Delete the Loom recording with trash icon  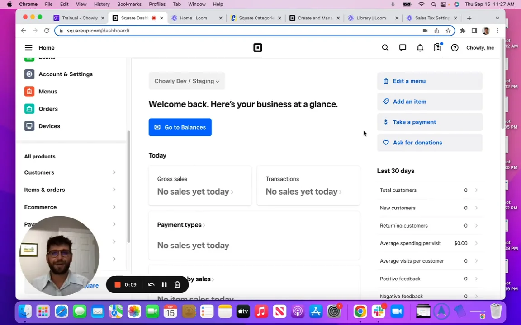point(177,284)
